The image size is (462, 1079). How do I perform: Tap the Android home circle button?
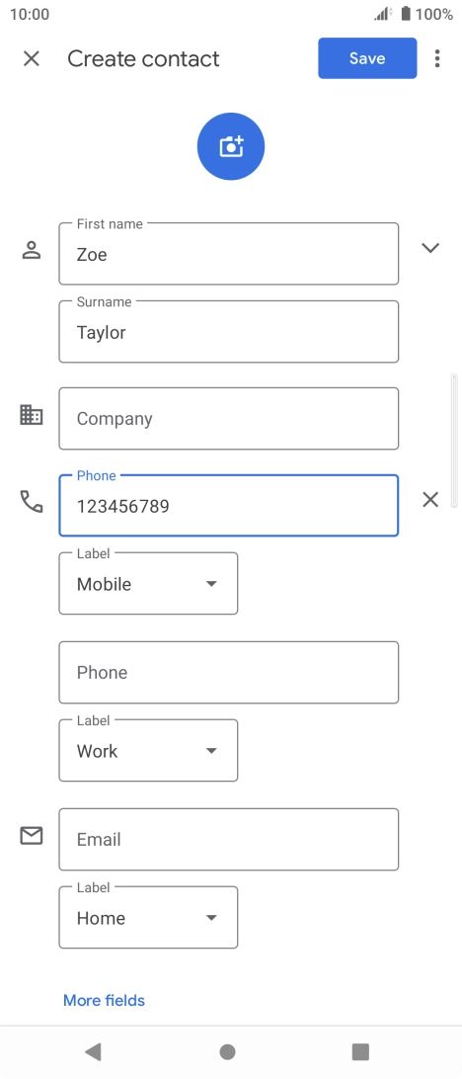pos(228,1051)
